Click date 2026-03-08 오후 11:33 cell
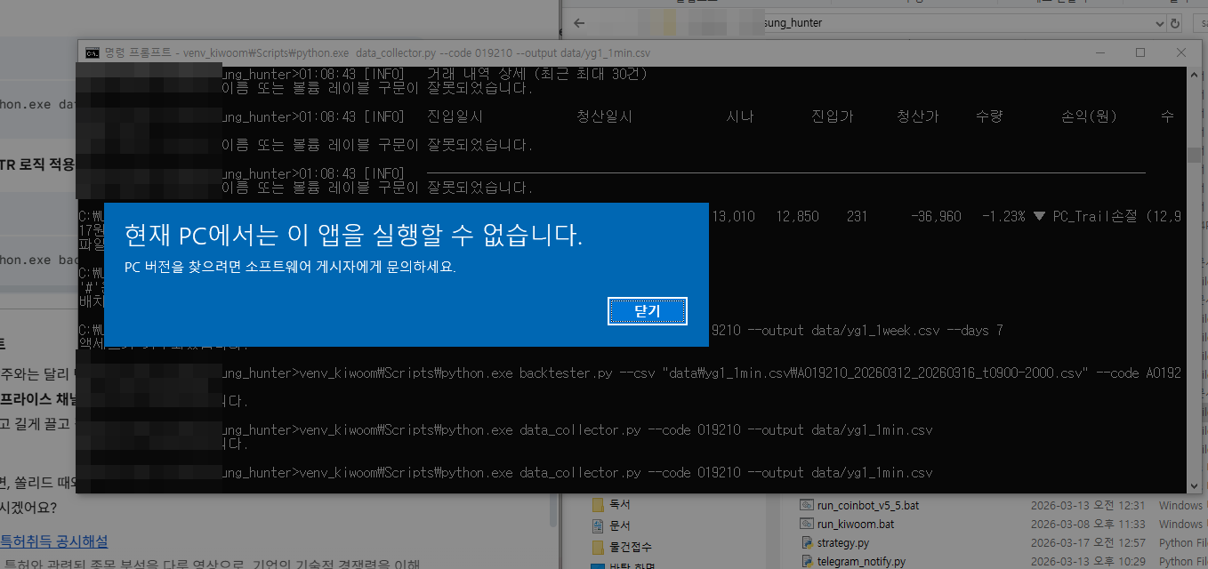This screenshot has height=569, width=1208. pos(1087,524)
